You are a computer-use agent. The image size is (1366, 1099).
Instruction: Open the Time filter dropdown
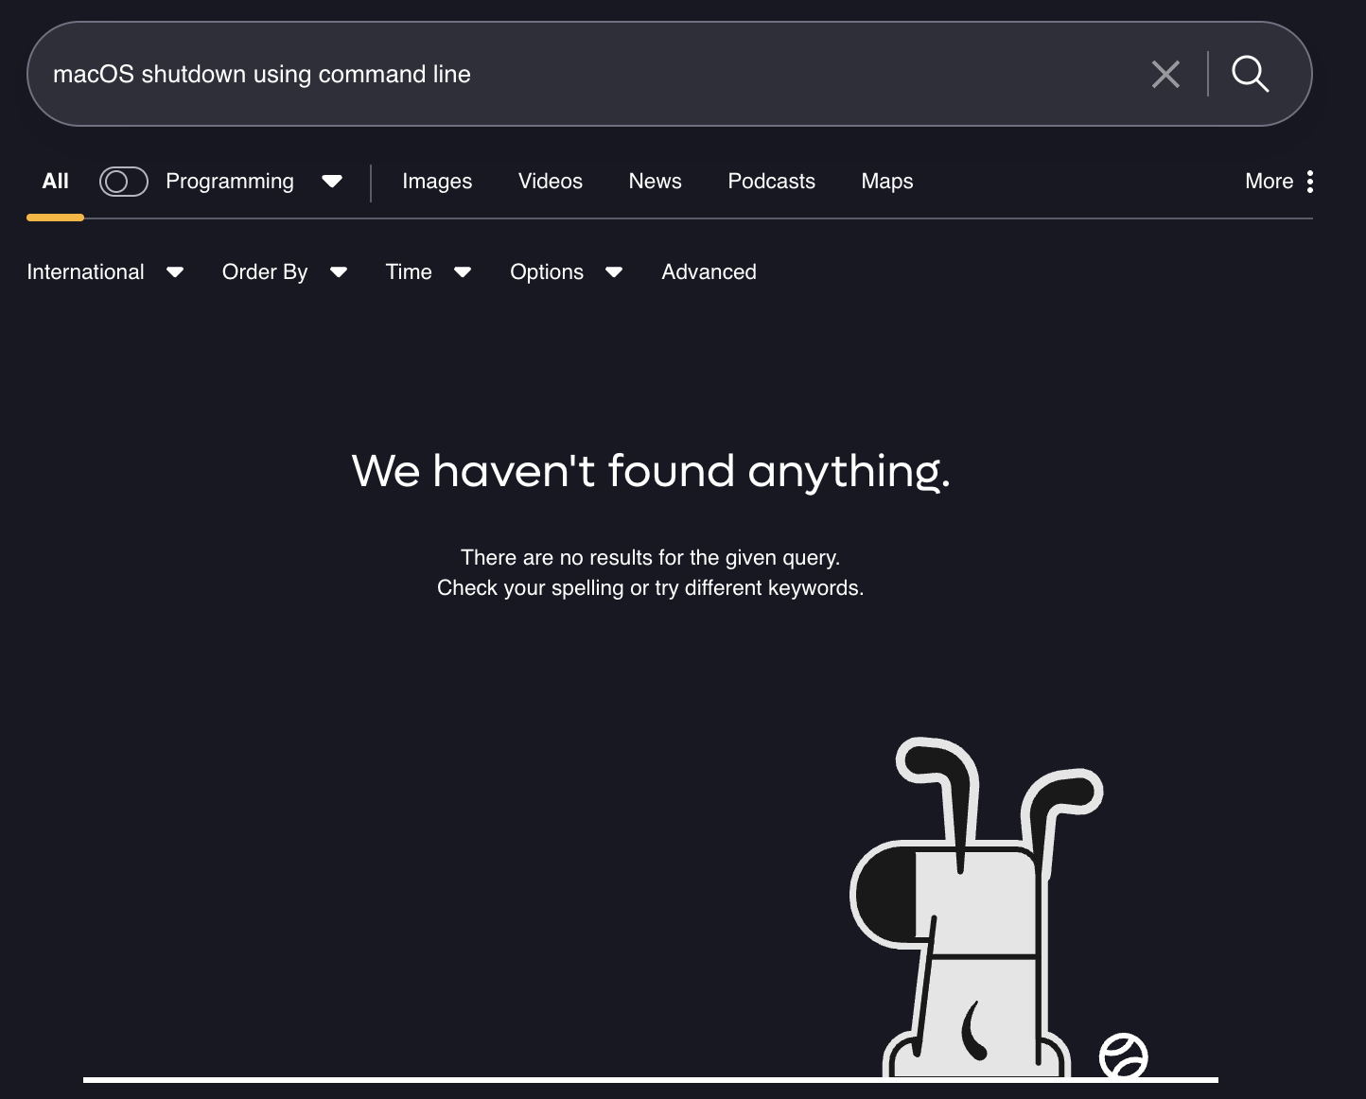coord(428,272)
